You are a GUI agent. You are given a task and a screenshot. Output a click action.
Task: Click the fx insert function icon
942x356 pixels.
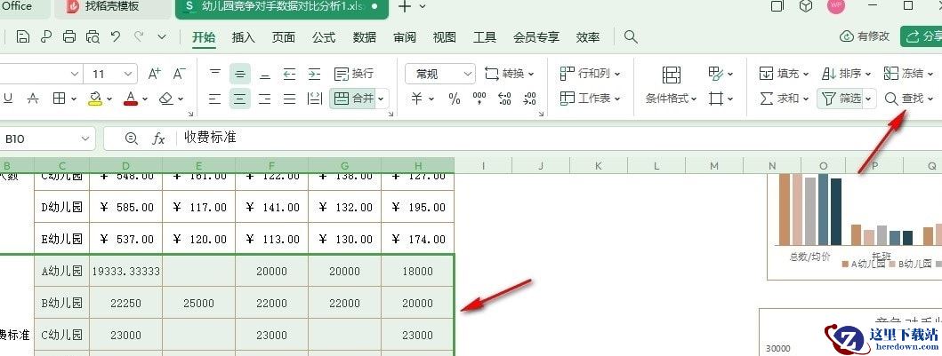coord(158,138)
